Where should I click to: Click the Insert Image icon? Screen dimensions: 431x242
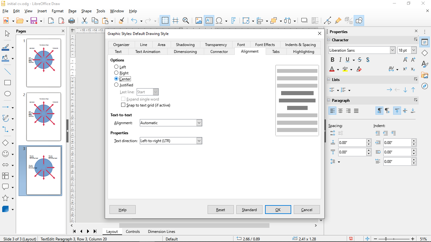(x=198, y=21)
